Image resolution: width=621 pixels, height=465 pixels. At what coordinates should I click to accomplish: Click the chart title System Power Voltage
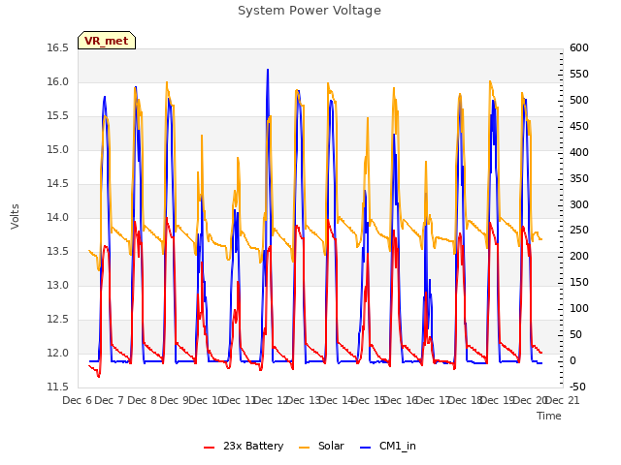pyautogui.click(x=310, y=11)
